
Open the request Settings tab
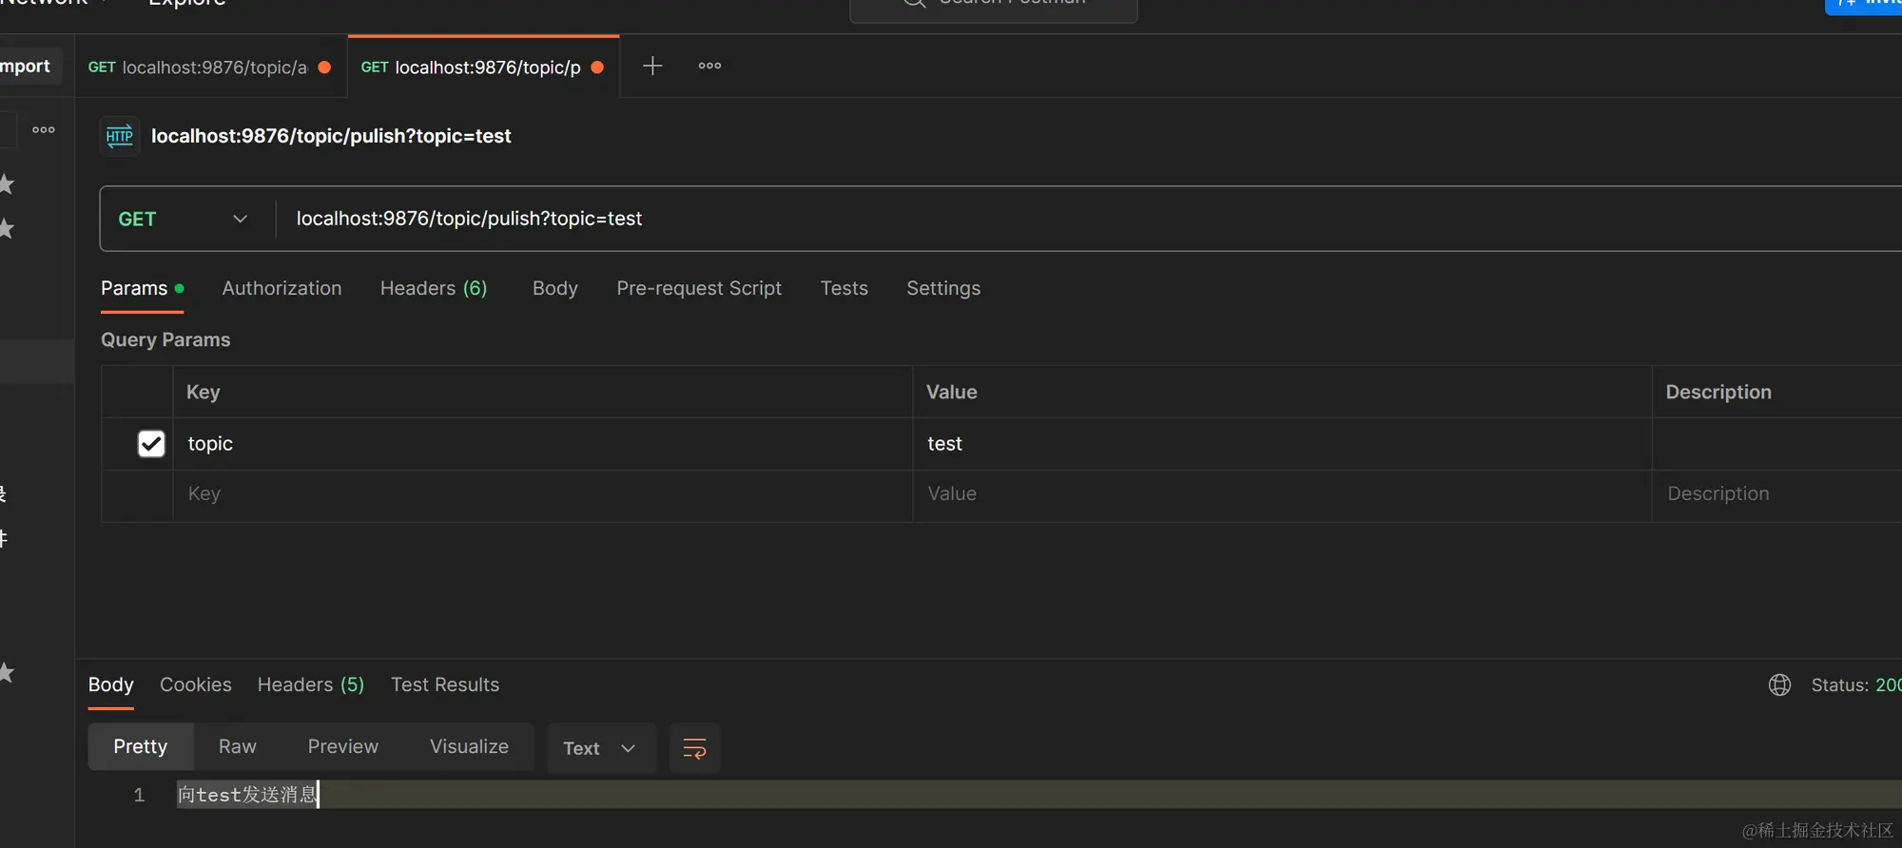(x=943, y=288)
